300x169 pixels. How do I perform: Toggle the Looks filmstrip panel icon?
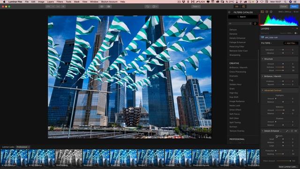[237, 7]
